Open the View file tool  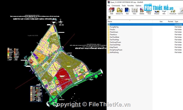pyautogui.click(x=134, y=11)
